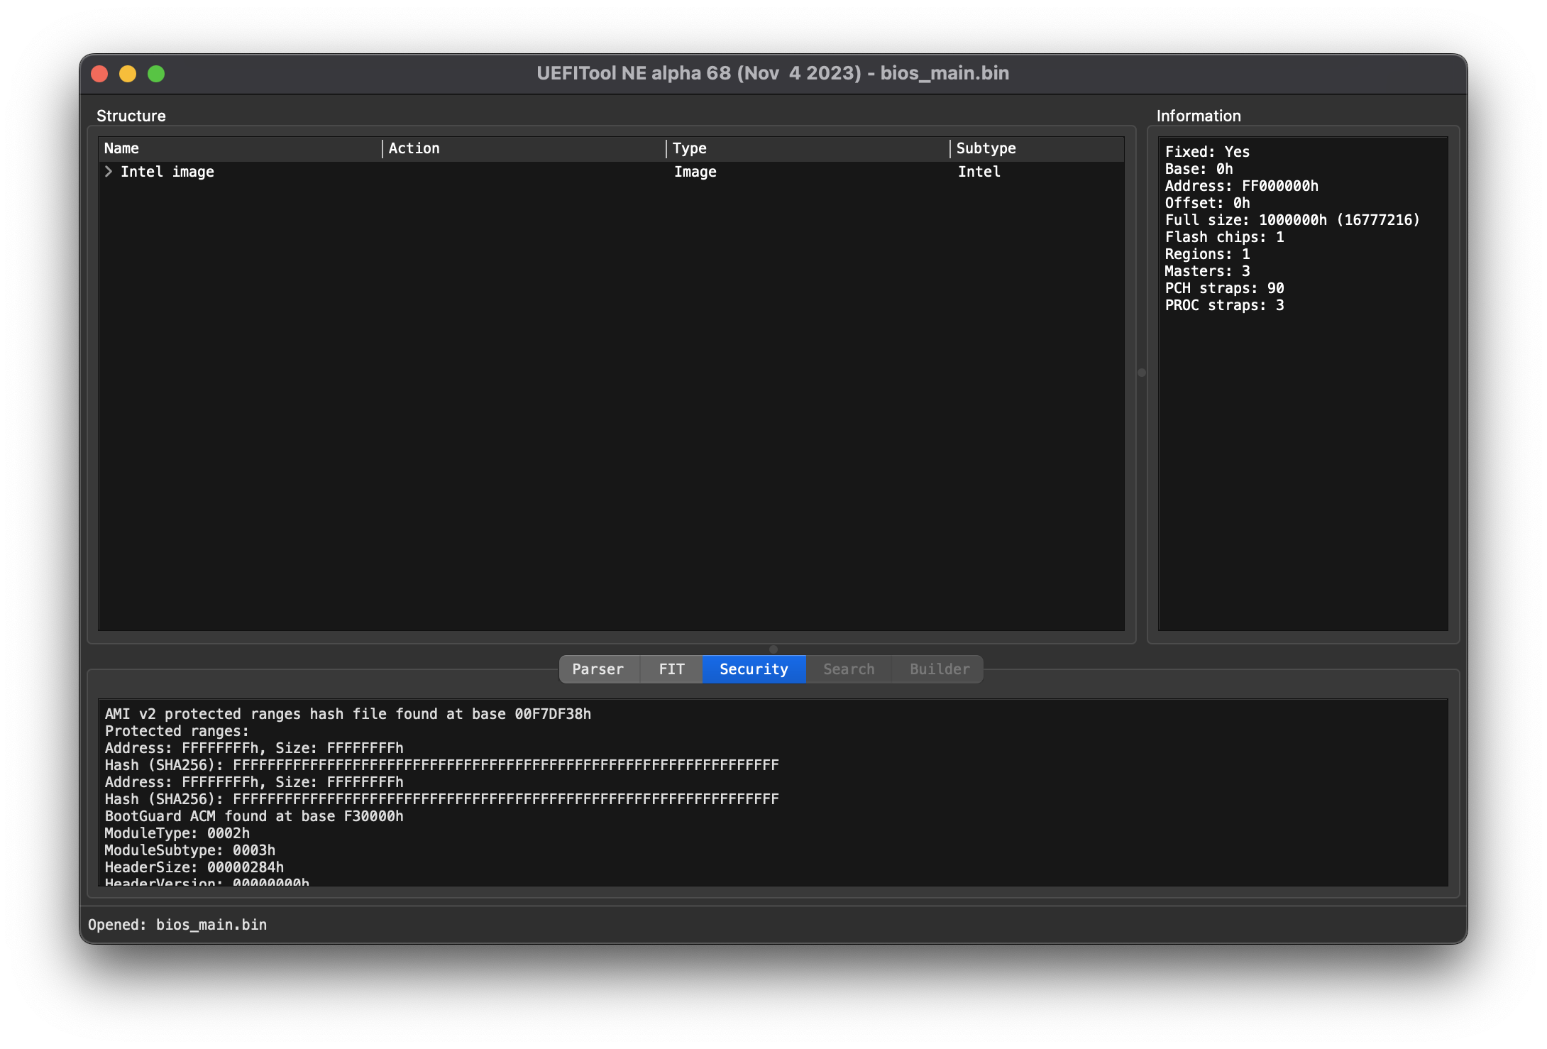This screenshot has height=1049, width=1547.
Task: Click the 'Address: FF000000h' info line
Action: [1241, 186]
